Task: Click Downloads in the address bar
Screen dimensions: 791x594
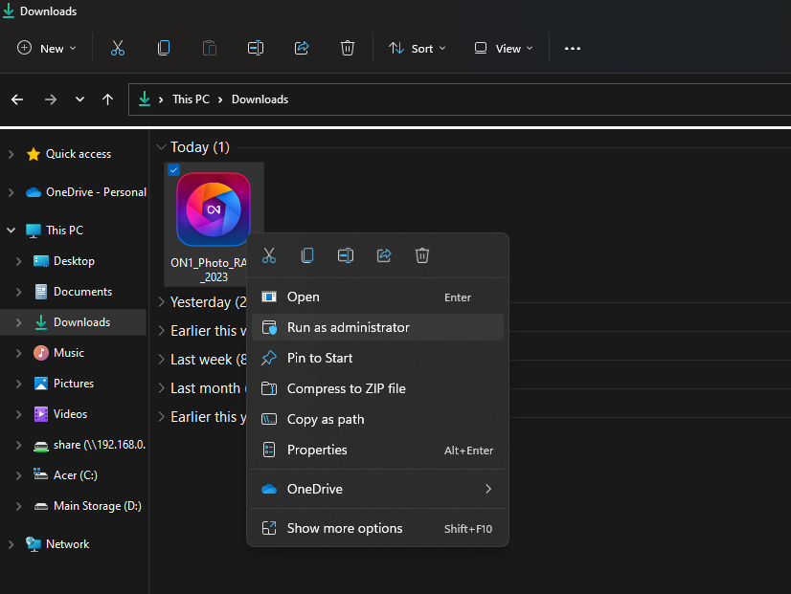Action: [260, 99]
